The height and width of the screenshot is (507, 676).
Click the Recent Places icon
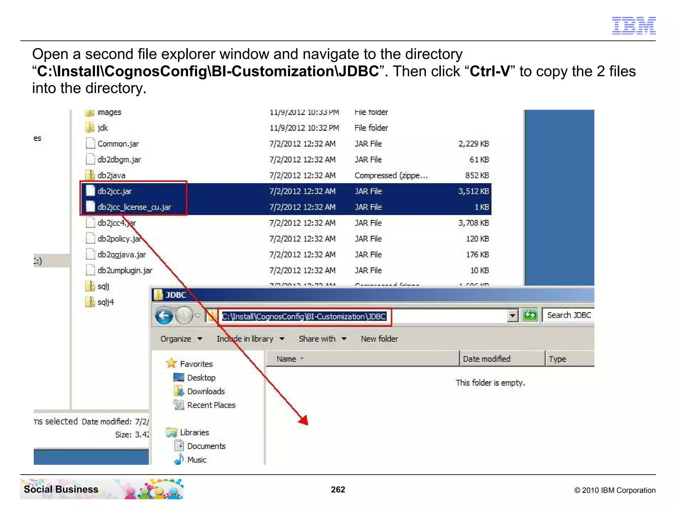(x=179, y=404)
